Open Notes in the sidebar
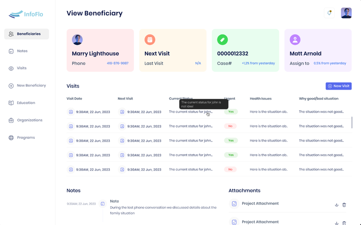 [x=22, y=51]
